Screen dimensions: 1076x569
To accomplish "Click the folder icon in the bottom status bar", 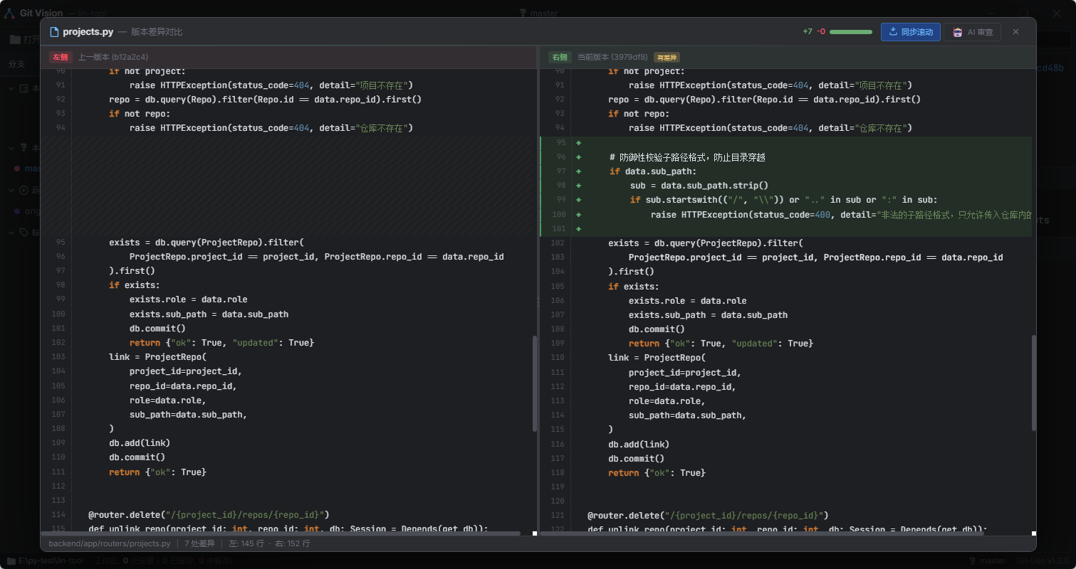I will pos(11,560).
